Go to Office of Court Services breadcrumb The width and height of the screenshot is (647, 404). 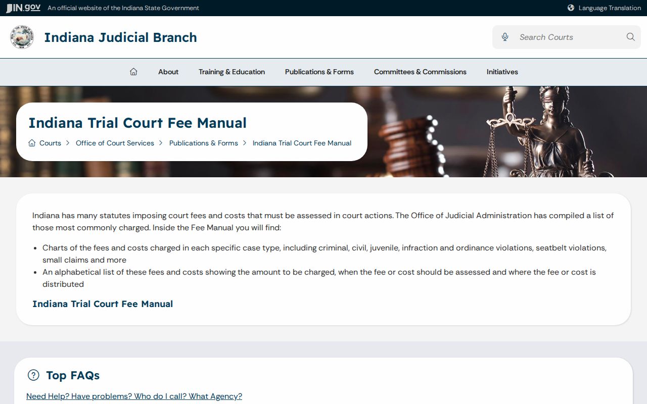tap(115, 143)
